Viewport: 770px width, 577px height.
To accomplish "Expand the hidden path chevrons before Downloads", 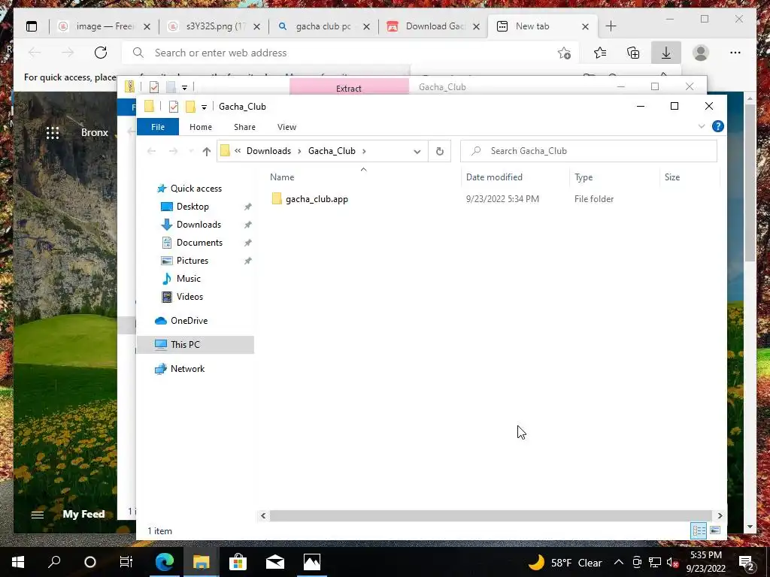I will coord(238,151).
